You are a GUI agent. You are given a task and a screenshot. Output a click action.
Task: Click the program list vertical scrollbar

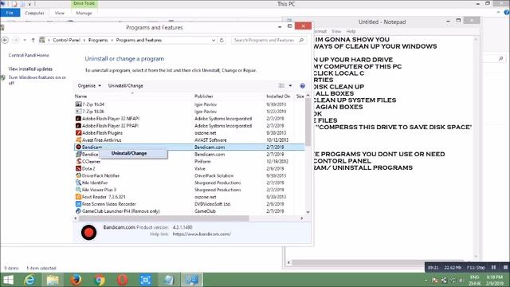pyautogui.click(x=308, y=123)
